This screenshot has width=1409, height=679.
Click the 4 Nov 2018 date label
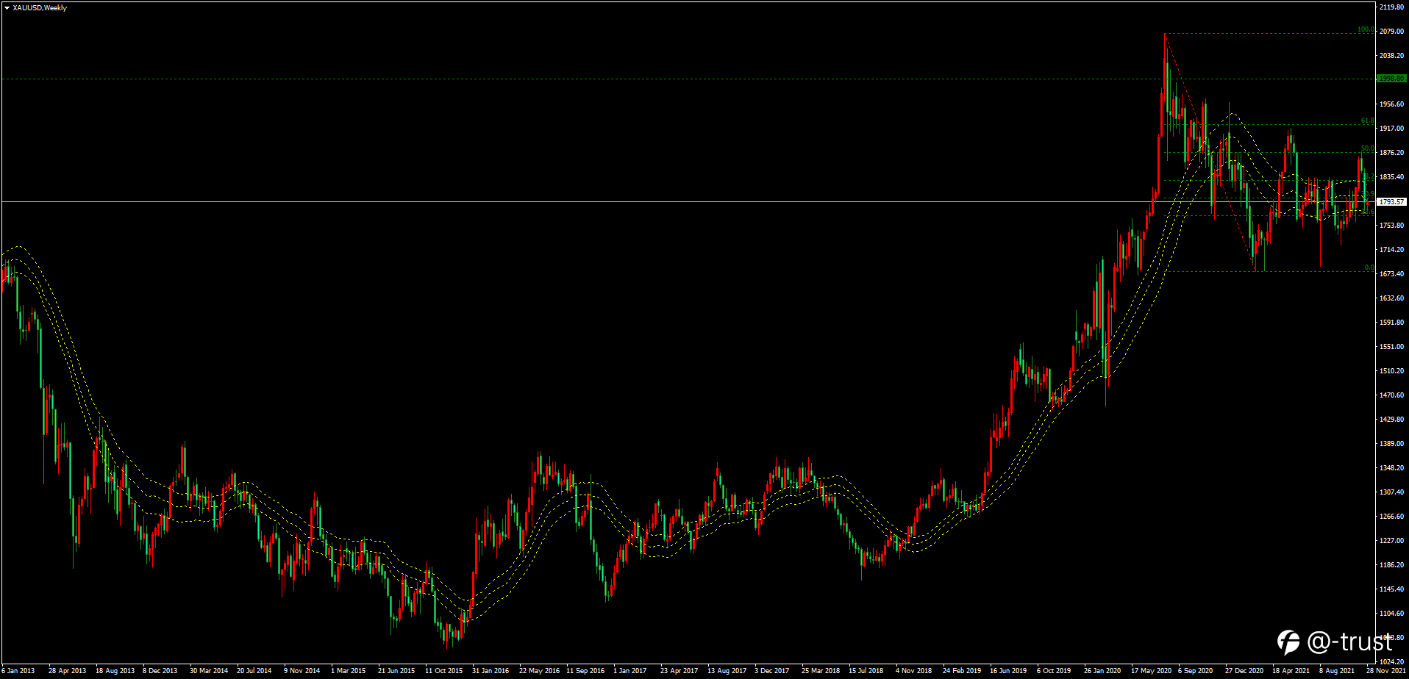click(x=913, y=671)
